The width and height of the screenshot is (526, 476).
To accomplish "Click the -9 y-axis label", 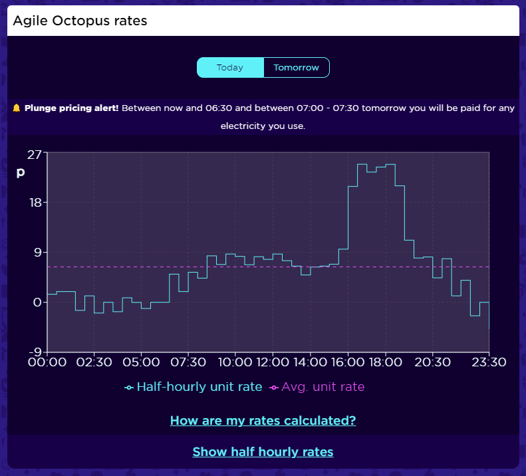I will tap(35, 352).
